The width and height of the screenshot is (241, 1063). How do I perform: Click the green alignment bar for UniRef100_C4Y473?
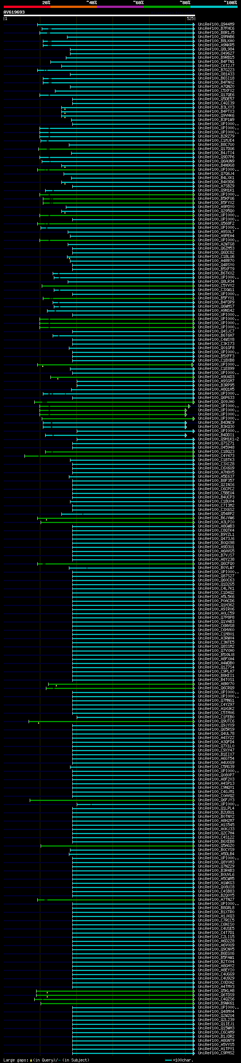point(109,456)
